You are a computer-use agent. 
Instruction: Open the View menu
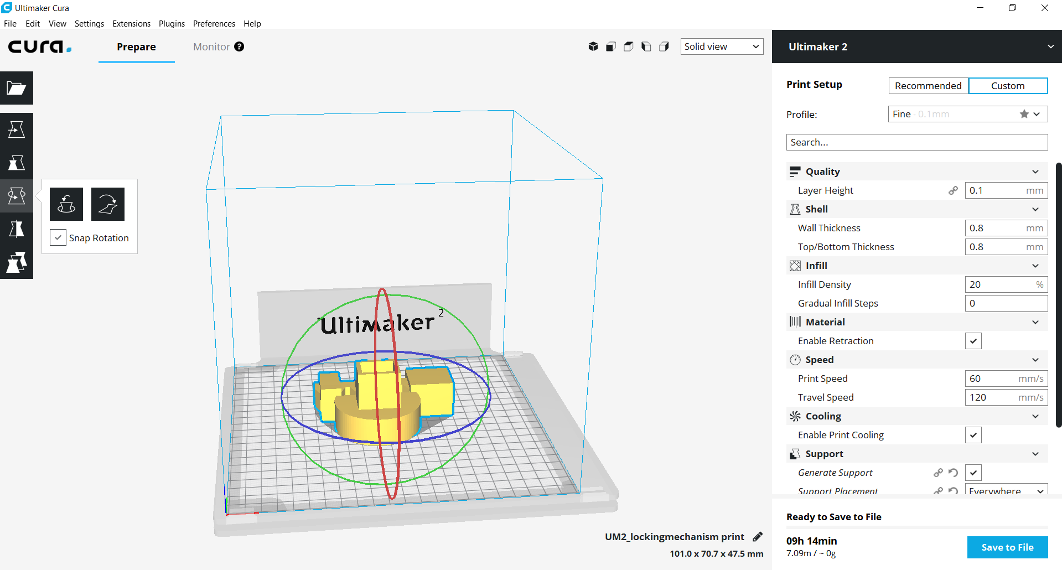pyautogui.click(x=57, y=23)
